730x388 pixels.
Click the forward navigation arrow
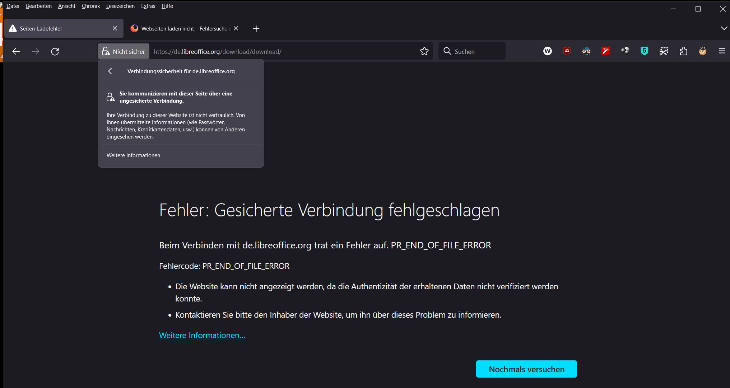pyautogui.click(x=36, y=51)
